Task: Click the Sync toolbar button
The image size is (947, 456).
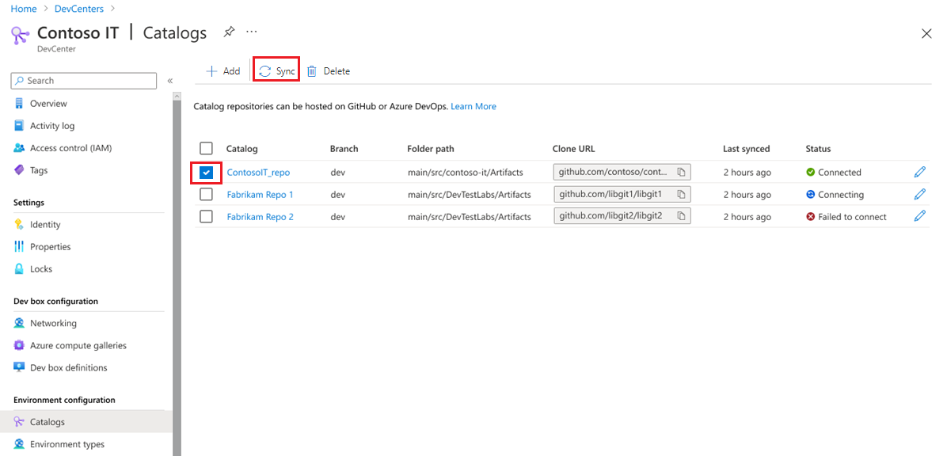Action: [276, 71]
